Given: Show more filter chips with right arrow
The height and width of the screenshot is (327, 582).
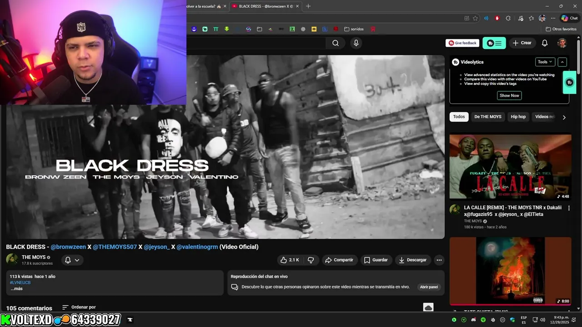Looking at the screenshot, I should click(564, 117).
